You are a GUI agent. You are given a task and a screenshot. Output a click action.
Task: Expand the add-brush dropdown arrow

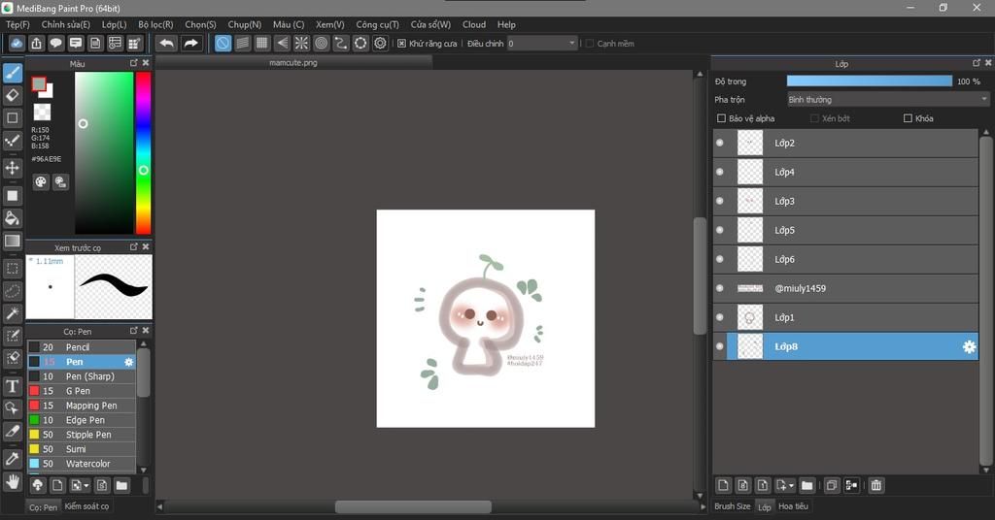click(x=86, y=486)
